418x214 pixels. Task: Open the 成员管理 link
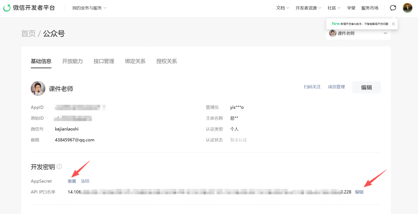coord(336,87)
